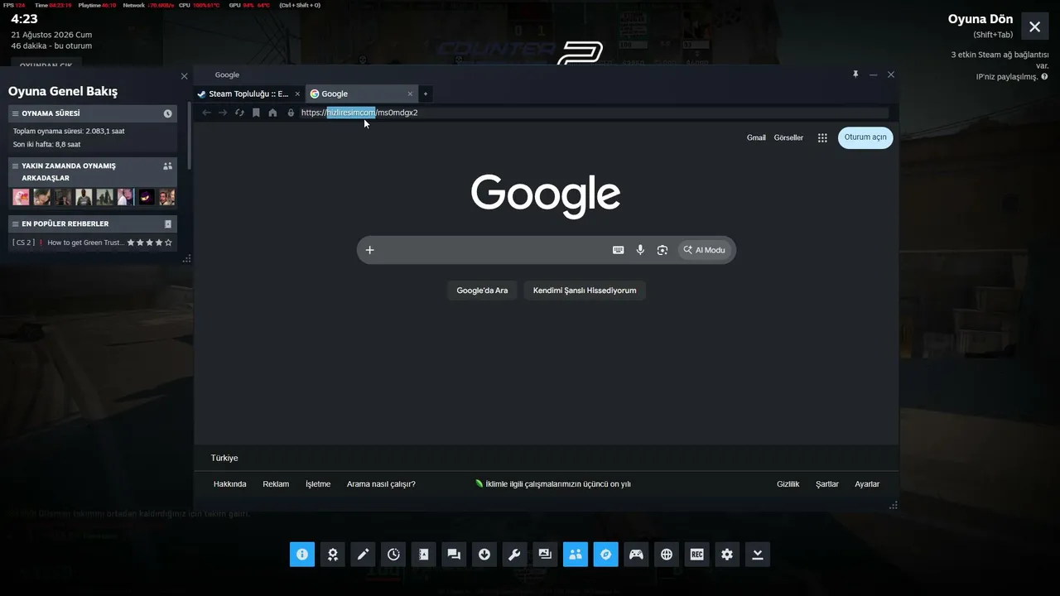Reload the page with refresh icon
Image resolution: width=1060 pixels, height=596 pixels.
pyautogui.click(x=239, y=113)
